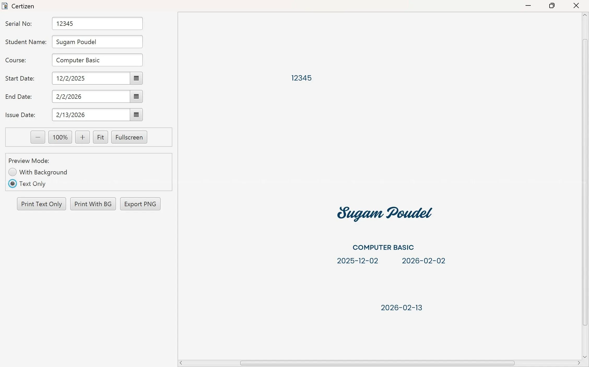The width and height of the screenshot is (589, 367).
Task: Click the Certizen app icon in title bar
Action: point(5,6)
